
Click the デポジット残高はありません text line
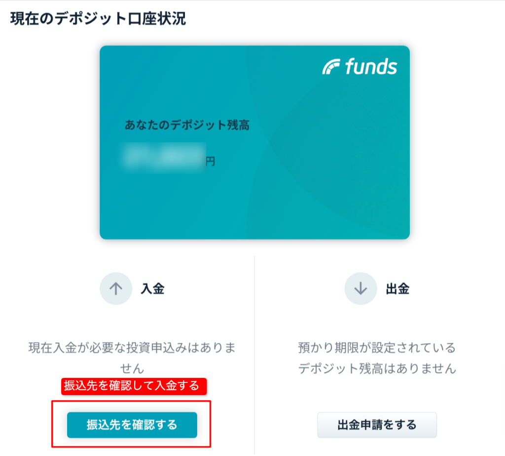(x=377, y=369)
